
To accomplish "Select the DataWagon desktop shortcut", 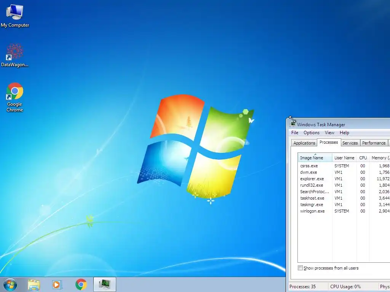I will [15, 55].
